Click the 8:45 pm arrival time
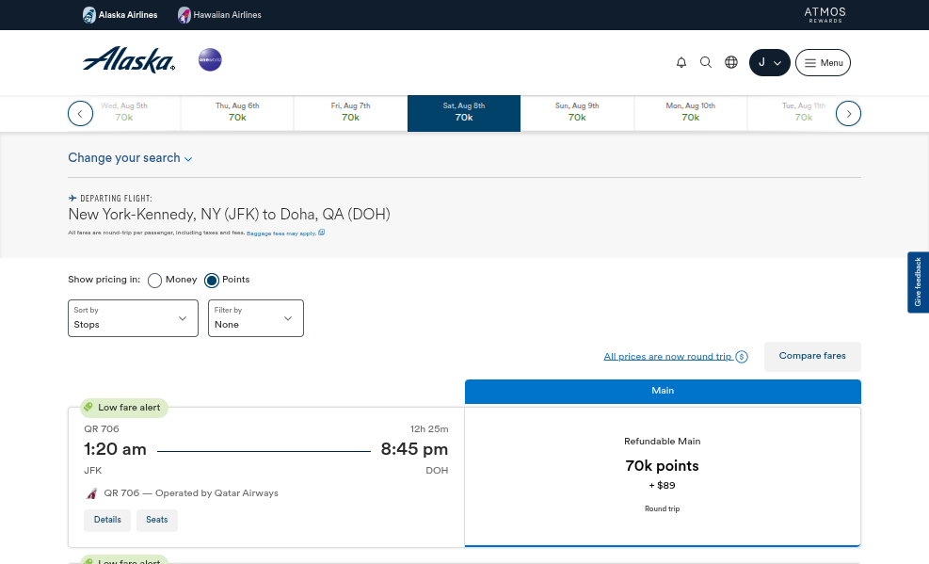This screenshot has height=564, width=929. [415, 449]
